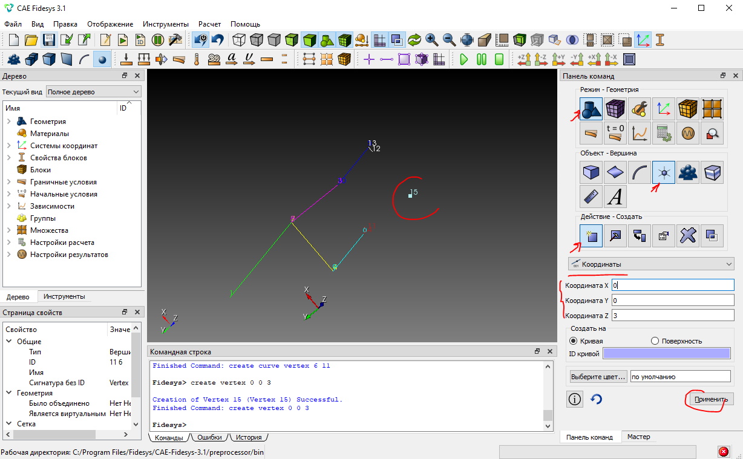Click the hammer modify action icon
The image size is (743, 459).
[x=615, y=236]
